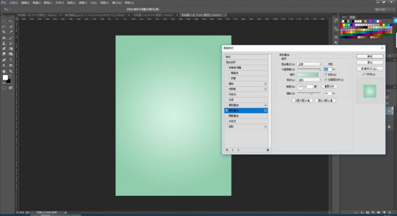Select the Hand tool
The width and height of the screenshot is (397, 216).
(4, 71)
